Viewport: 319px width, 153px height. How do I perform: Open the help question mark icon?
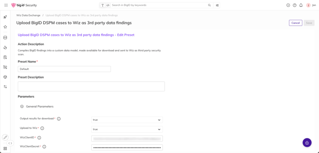(295, 5)
